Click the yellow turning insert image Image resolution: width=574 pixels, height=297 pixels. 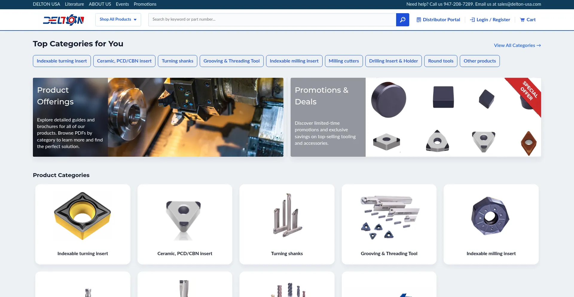(83, 216)
